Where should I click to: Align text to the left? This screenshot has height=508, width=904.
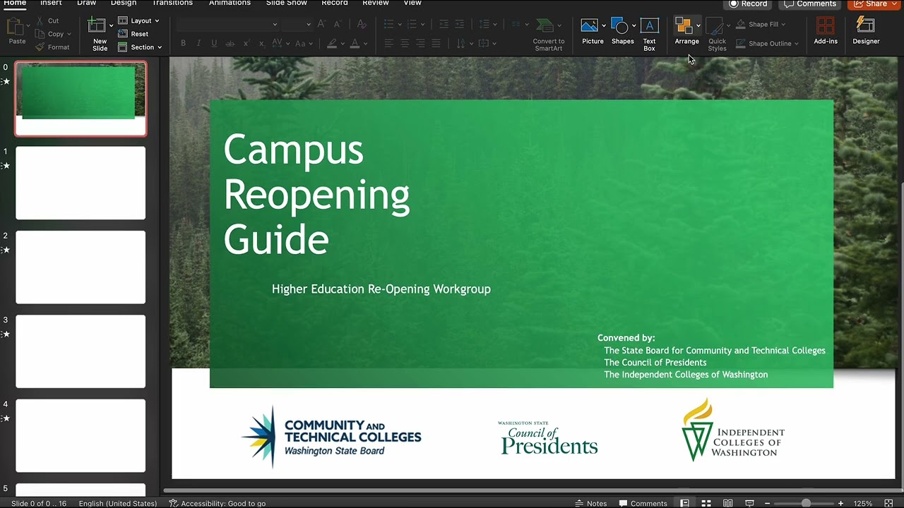[388, 44]
